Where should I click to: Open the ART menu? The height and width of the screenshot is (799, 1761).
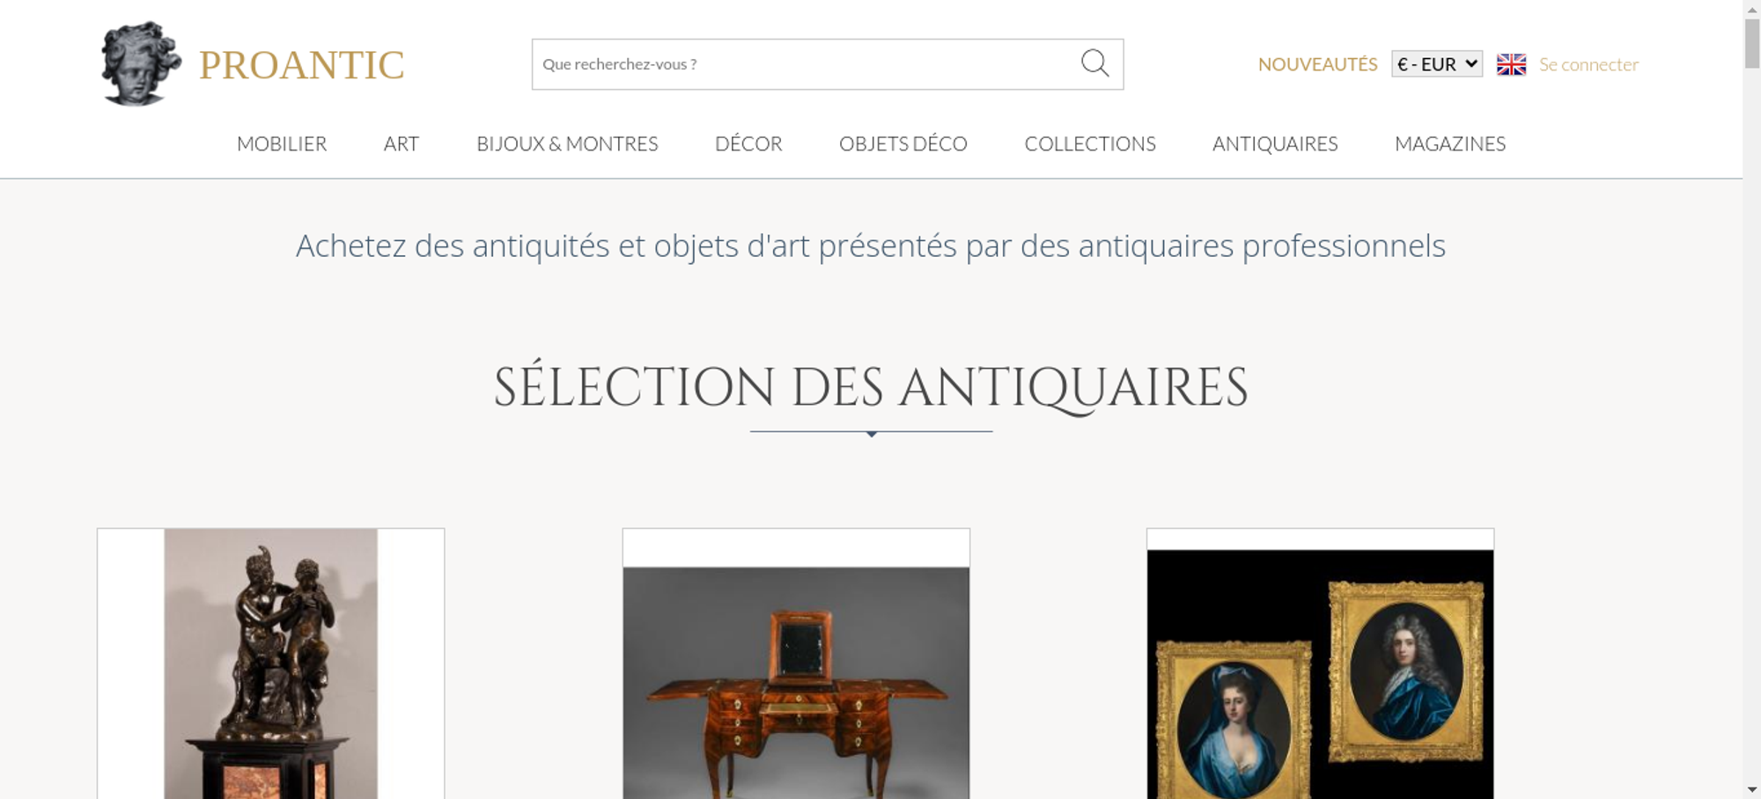point(402,143)
